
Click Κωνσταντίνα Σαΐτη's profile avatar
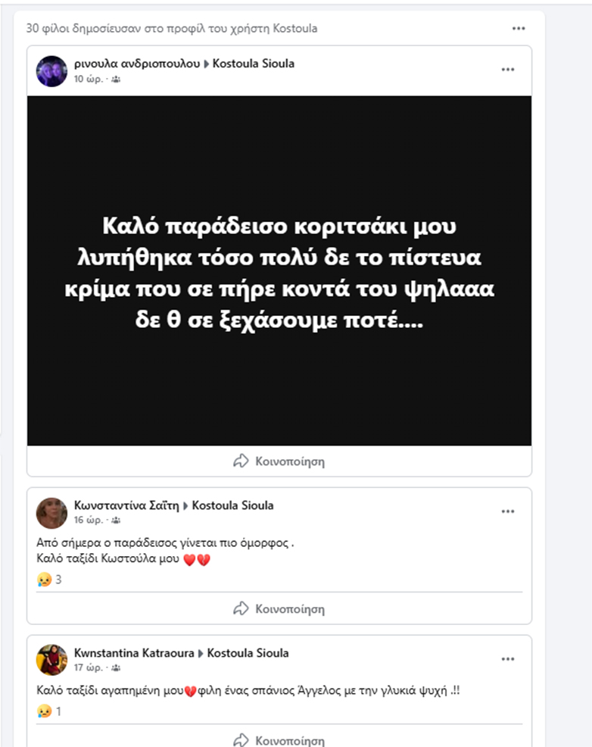tap(52, 513)
